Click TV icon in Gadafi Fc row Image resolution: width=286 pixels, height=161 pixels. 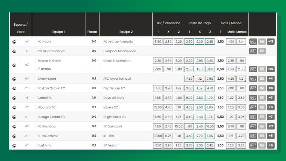click(x=262, y=98)
